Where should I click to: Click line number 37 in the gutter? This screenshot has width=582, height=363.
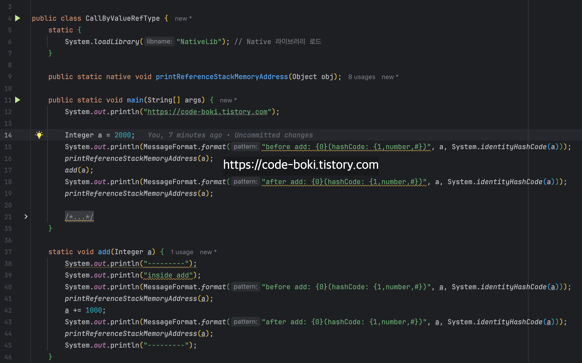[x=8, y=252]
